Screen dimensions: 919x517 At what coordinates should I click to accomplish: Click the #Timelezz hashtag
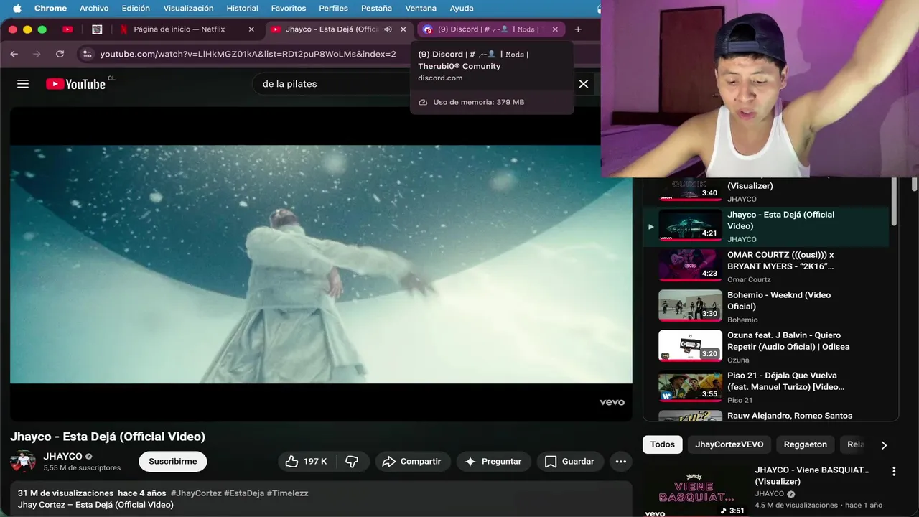pyautogui.click(x=287, y=493)
